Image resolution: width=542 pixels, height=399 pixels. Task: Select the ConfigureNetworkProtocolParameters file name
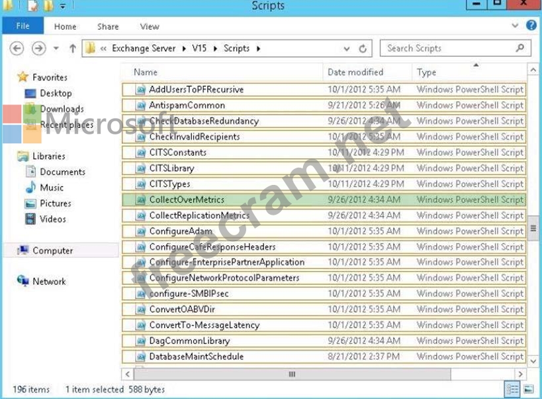coord(224,278)
